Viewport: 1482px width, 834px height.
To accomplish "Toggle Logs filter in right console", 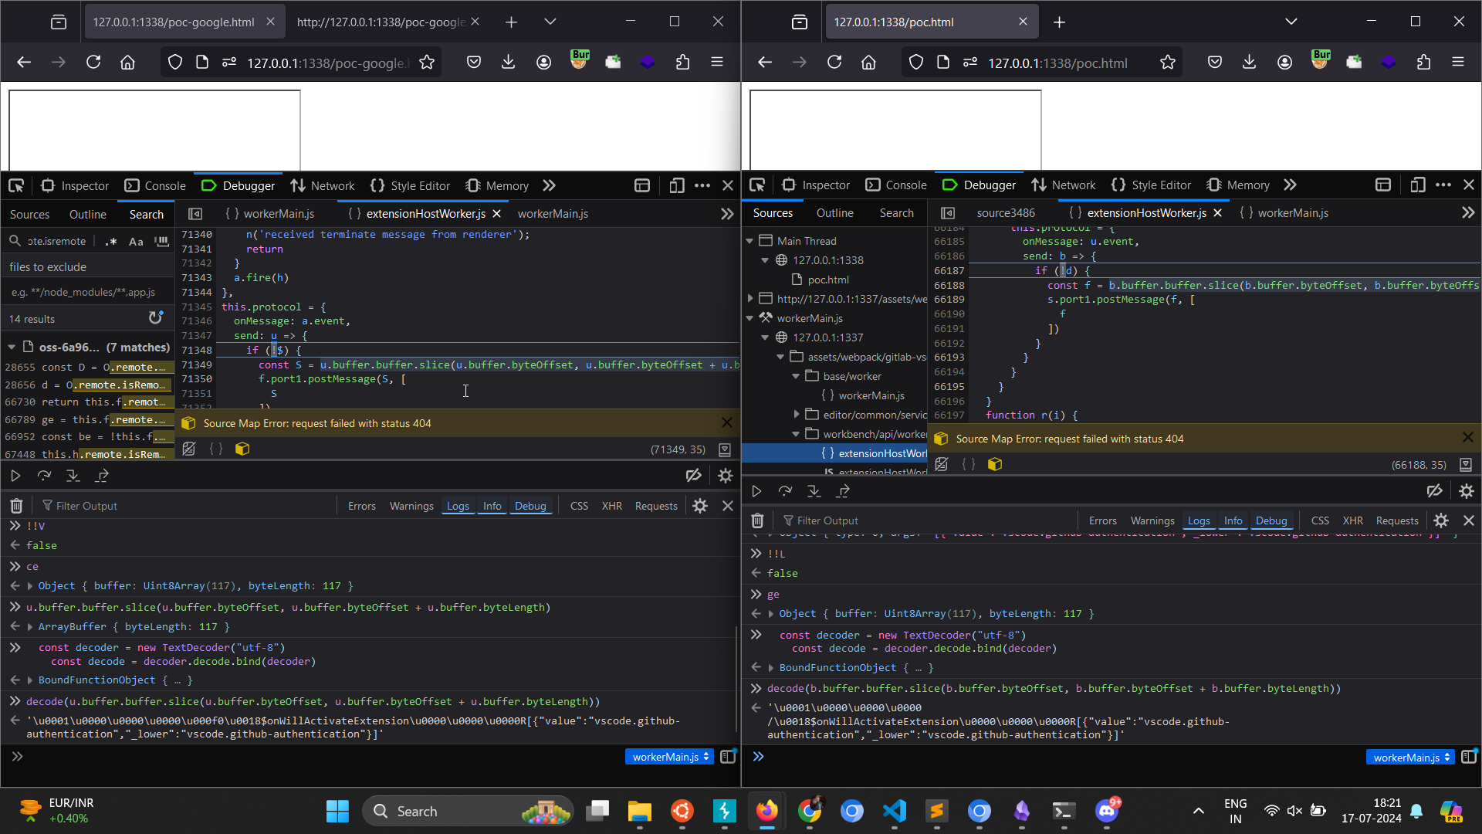I will [x=1199, y=521].
